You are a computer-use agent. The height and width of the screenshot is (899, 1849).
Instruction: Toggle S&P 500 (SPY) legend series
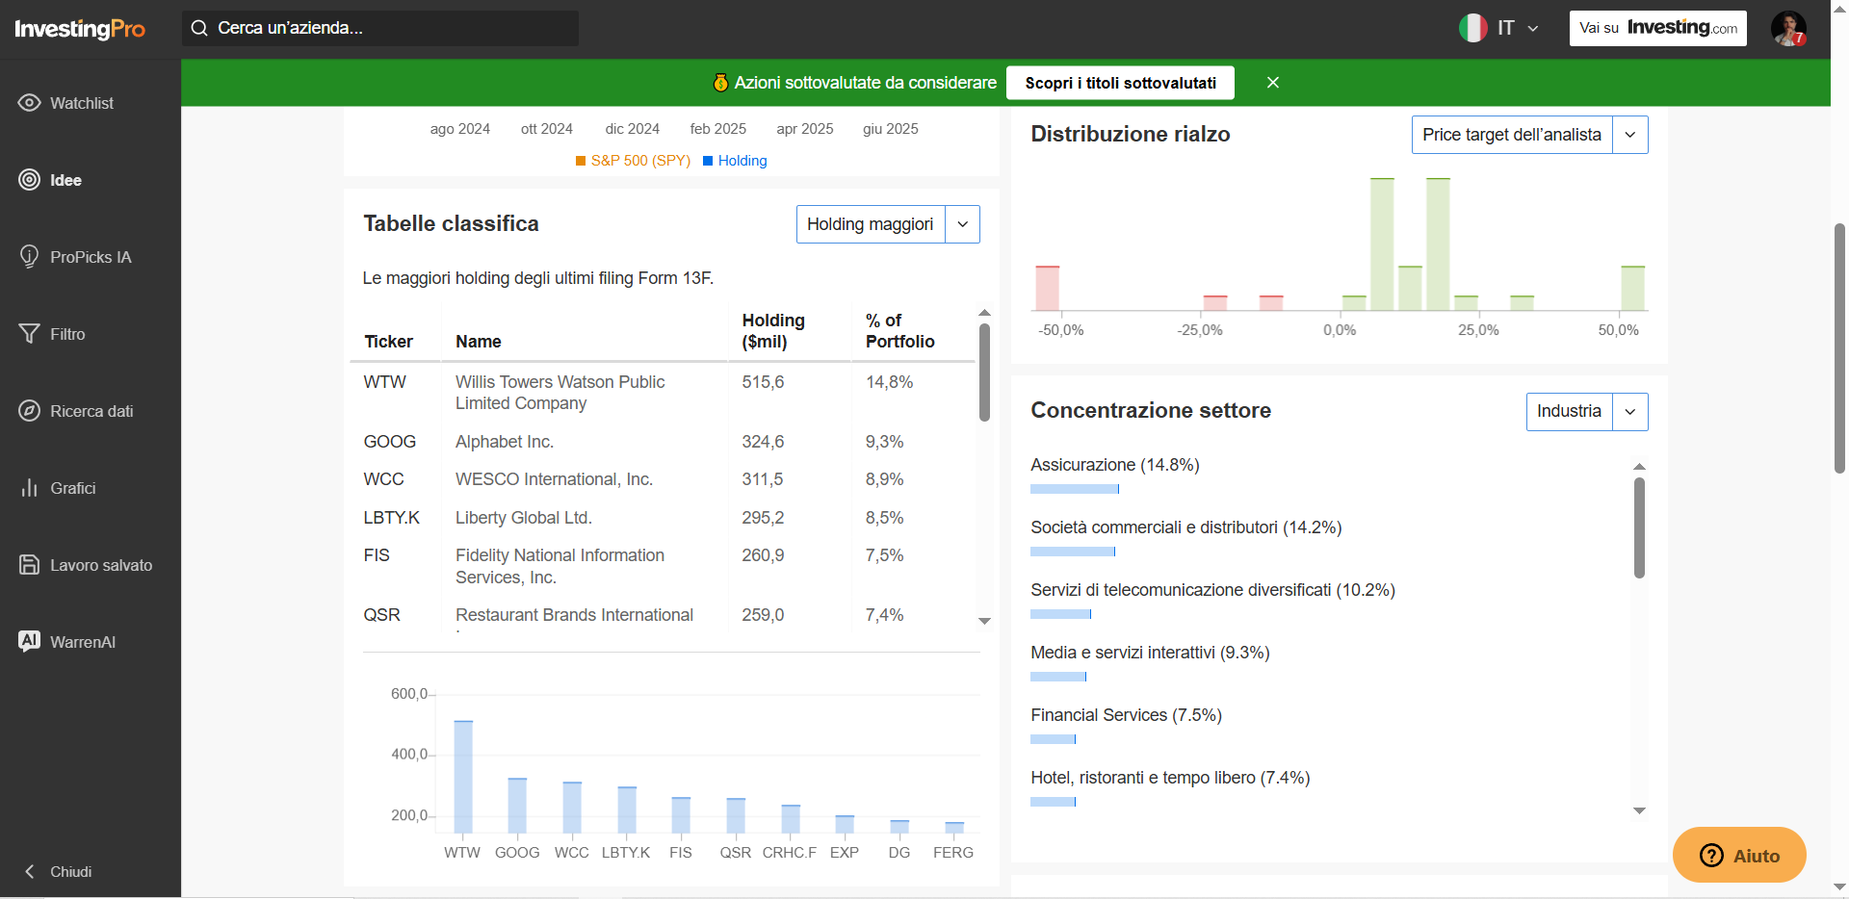click(634, 161)
